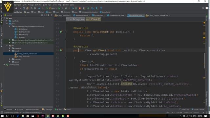210x118 pixels.
Task: Switch to activity_main.xml editor tab
Action: (x=63, y=15)
